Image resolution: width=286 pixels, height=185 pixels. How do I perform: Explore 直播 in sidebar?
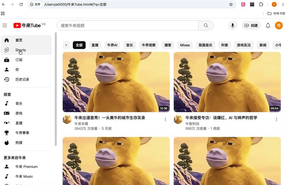tap(26, 123)
